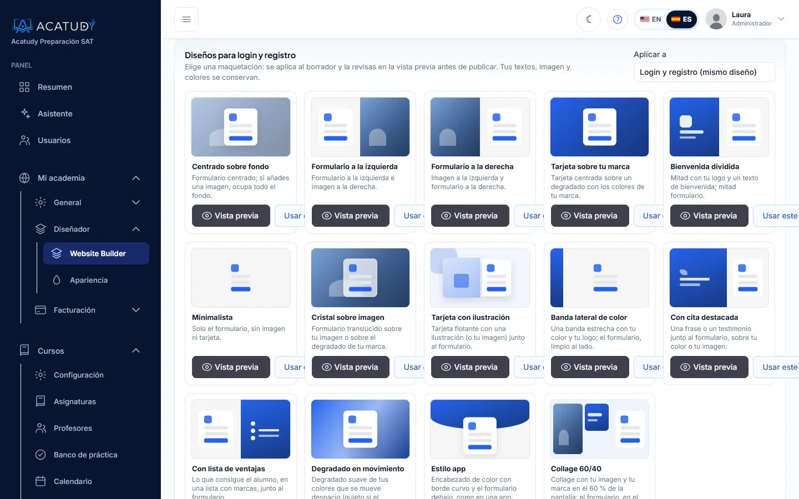Open Calendario in the sidebar

point(88,481)
